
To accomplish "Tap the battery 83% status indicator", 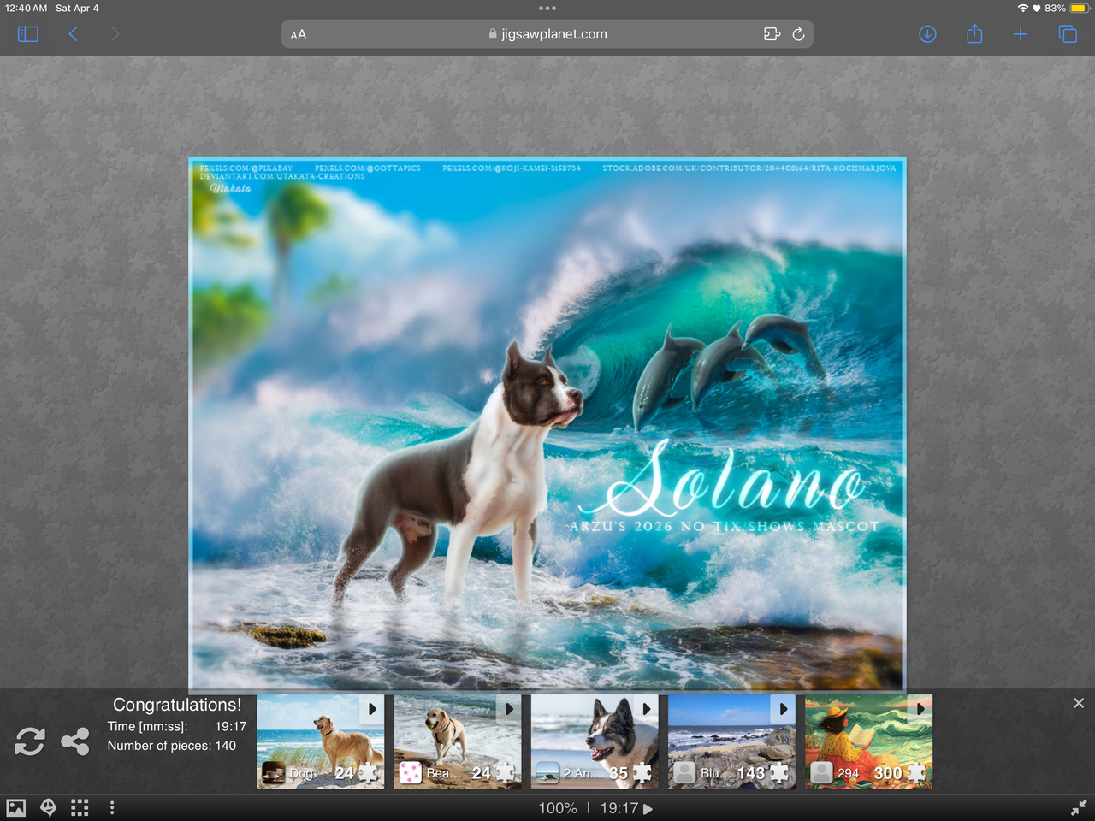I will coord(1065,8).
